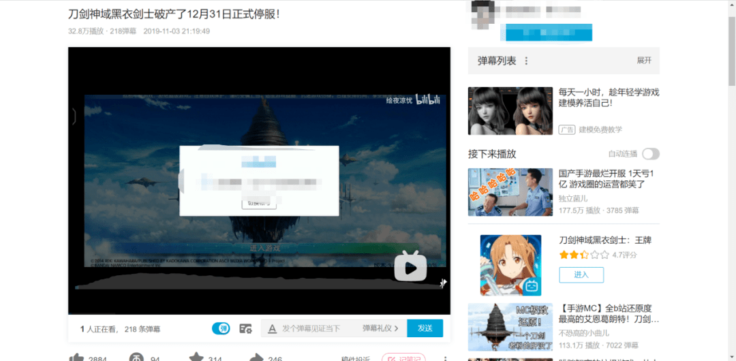This screenshot has height=361, width=736.
Task: Open the 弹幕礼仪 etiquette link
Action: (380, 328)
